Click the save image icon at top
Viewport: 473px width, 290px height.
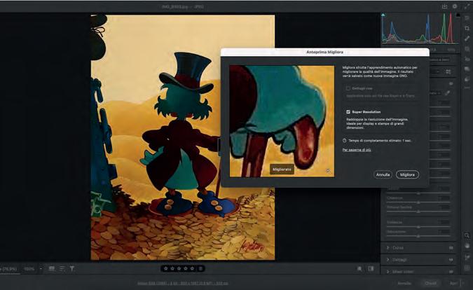tap(444, 6)
